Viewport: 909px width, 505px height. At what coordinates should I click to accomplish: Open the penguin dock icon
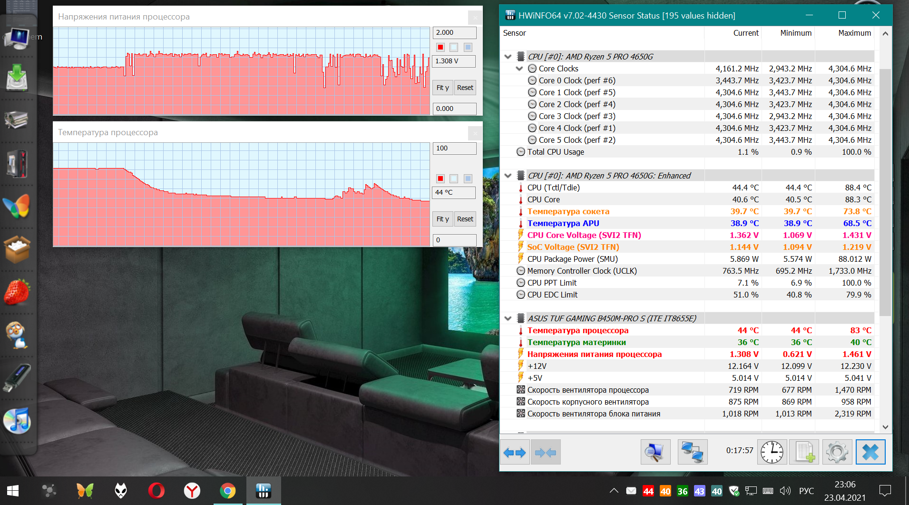17,335
